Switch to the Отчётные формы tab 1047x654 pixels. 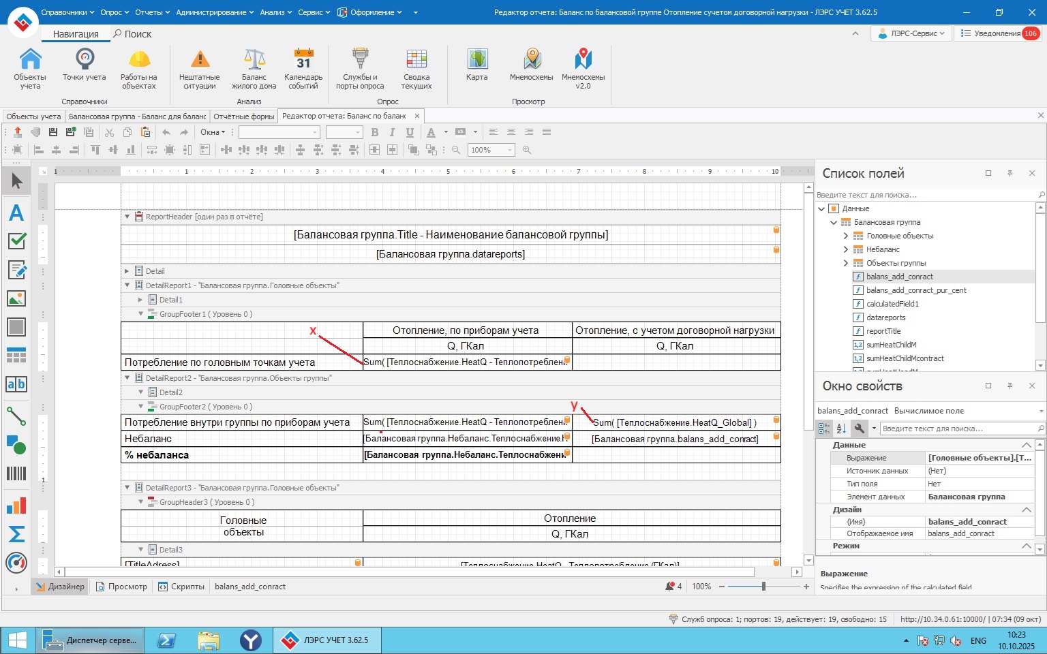coord(244,116)
